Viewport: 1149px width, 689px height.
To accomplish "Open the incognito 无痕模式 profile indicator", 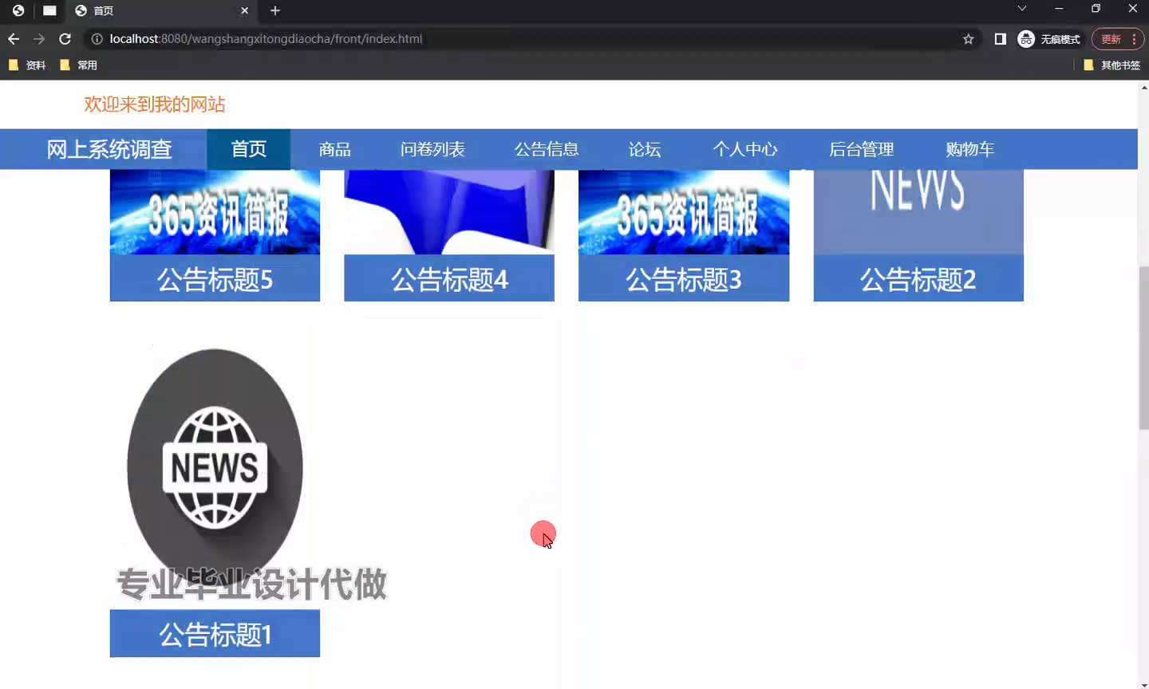I will (1048, 39).
